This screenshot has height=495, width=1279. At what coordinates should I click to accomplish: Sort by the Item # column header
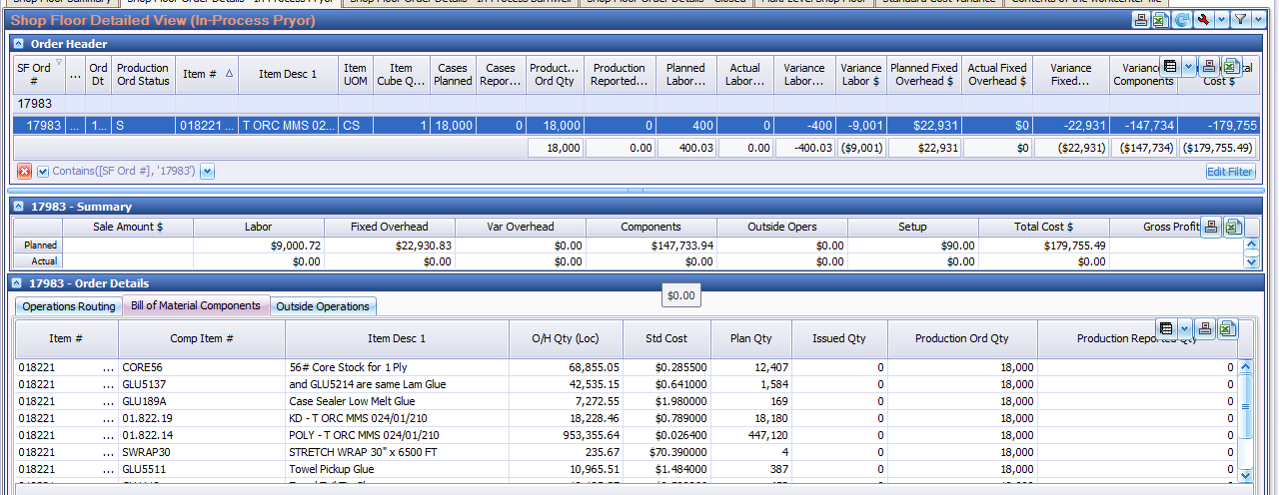pos(208,75)
